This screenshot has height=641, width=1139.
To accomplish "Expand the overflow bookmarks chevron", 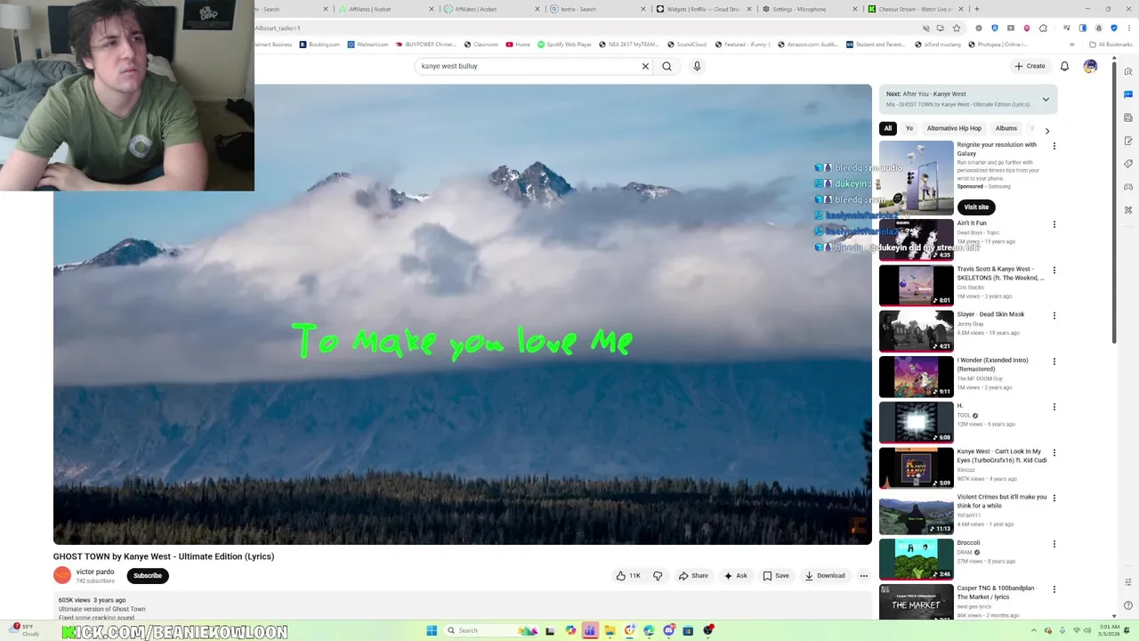I will click(1071, 44).
